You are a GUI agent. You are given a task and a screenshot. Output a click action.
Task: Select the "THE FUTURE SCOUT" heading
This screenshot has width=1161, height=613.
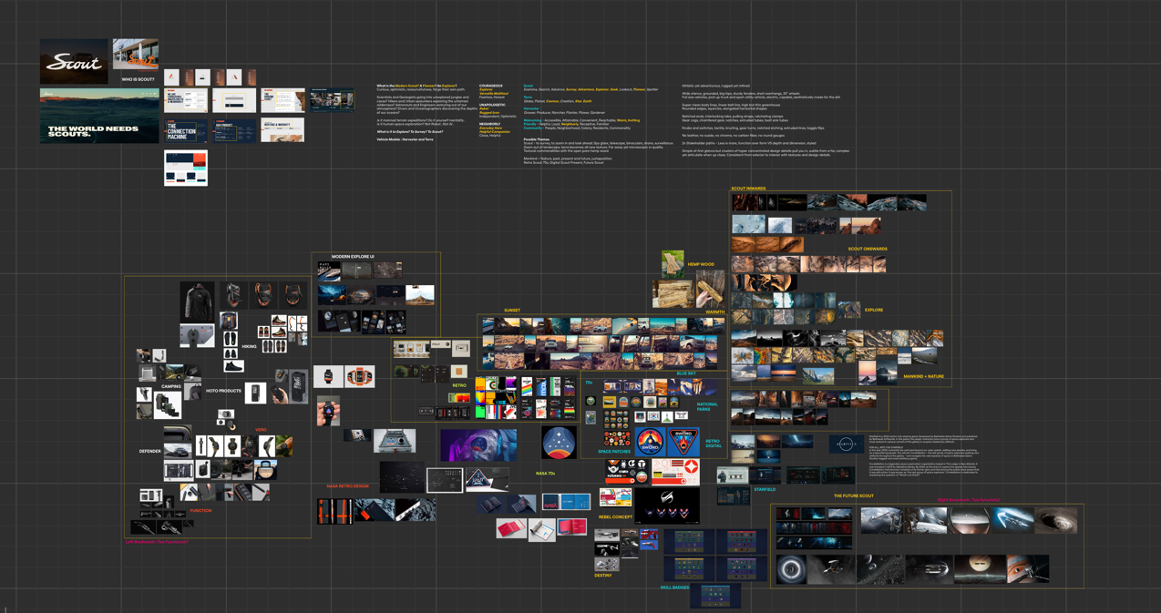pos(853,496)
